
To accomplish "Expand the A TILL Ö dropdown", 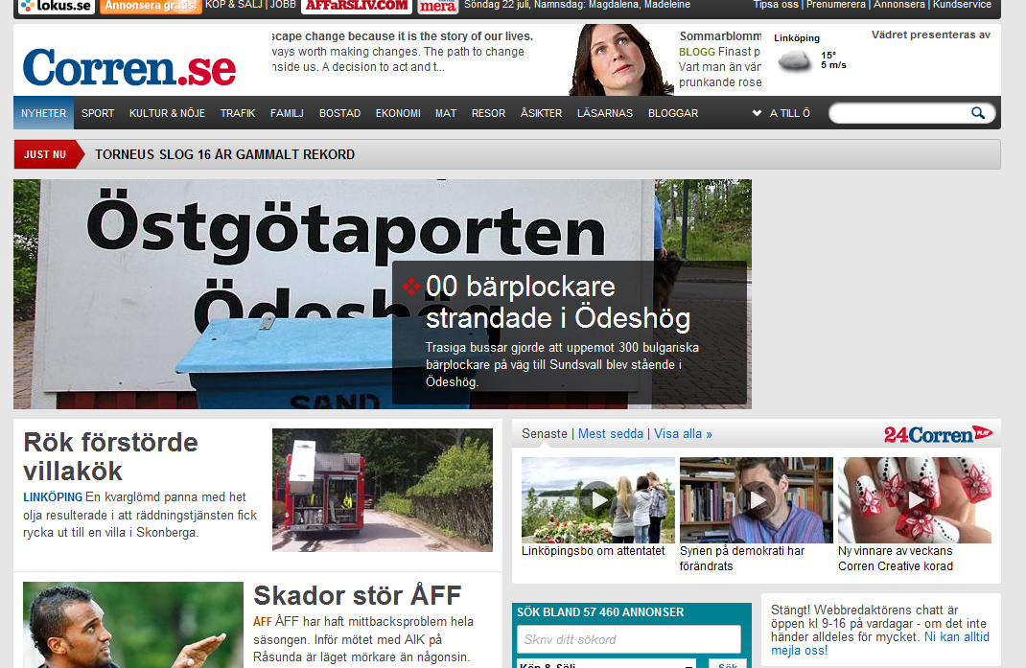I will pos(781,113).
